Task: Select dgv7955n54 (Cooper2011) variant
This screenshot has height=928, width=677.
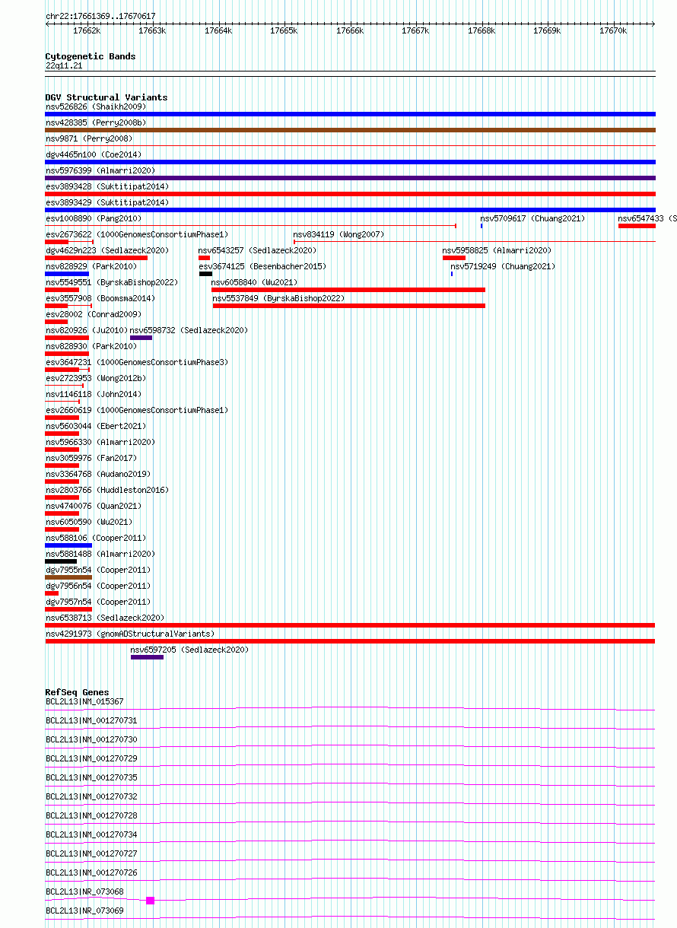Action: click(x=98, y=570)
